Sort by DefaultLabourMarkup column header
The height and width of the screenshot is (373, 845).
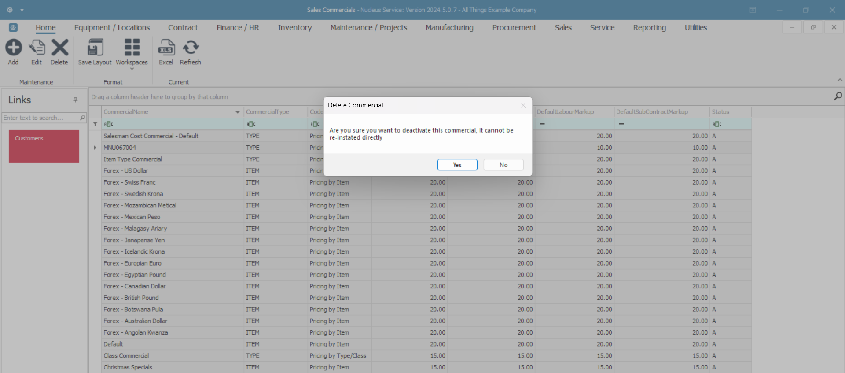coord(574,112)
